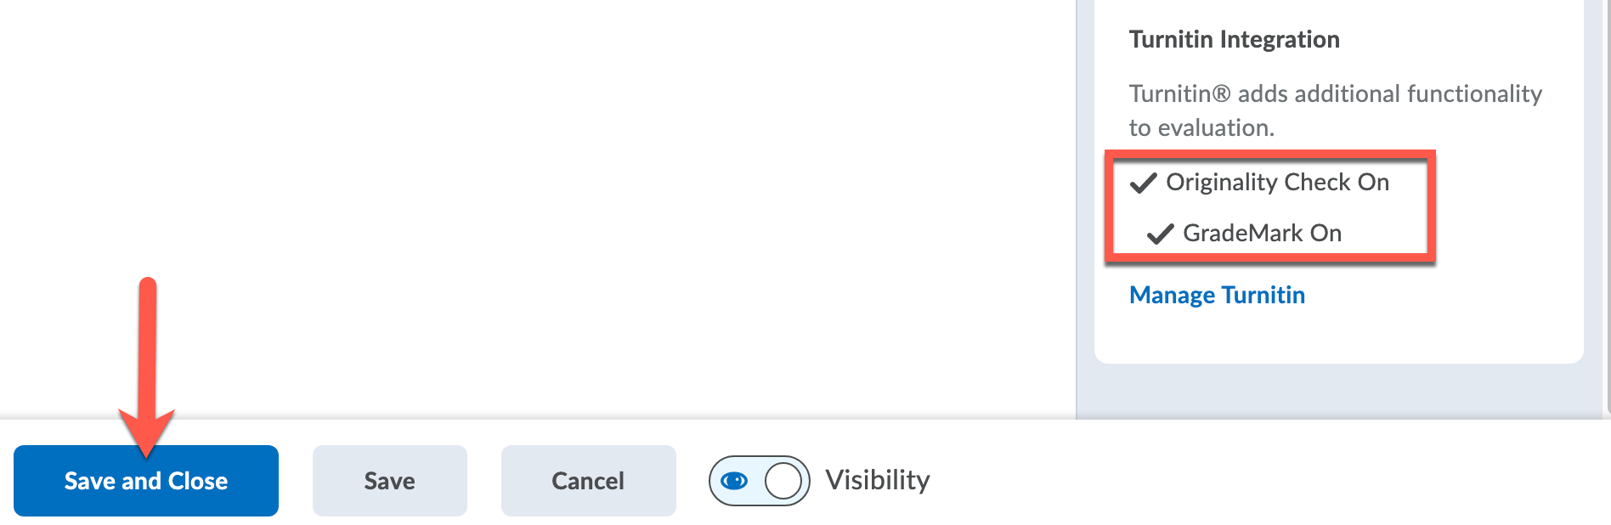Select the Originality Check On text

pos(1277,182)
